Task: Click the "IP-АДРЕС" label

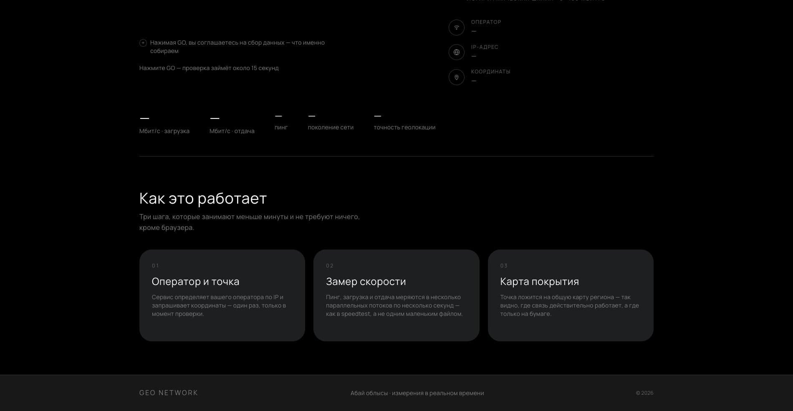Action: coord(485,47)
